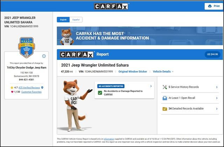Expand Vehicle Details dropdown
224x147 pixels.
163,71
